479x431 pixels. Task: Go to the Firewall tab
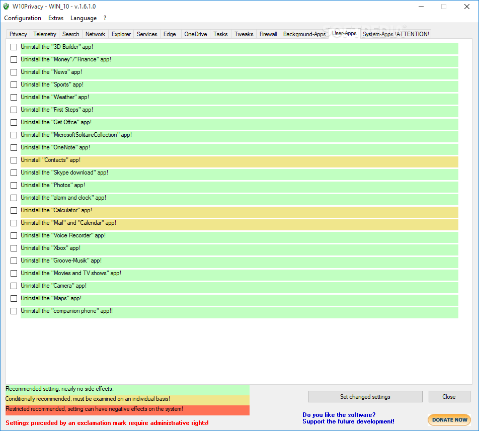click(x=268, y=34)
